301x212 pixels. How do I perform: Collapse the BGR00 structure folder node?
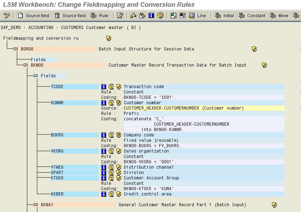16,49
